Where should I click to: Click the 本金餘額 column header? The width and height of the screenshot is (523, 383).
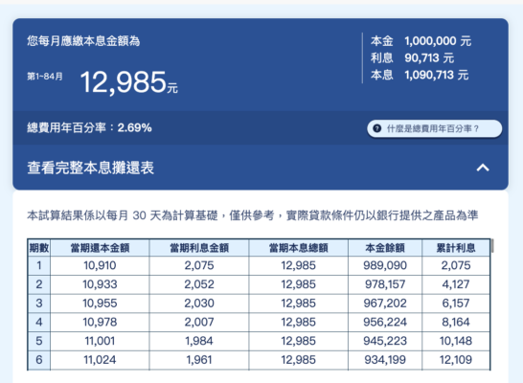[x=385, y=248]
